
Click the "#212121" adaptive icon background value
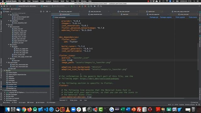tap(96, 67)
